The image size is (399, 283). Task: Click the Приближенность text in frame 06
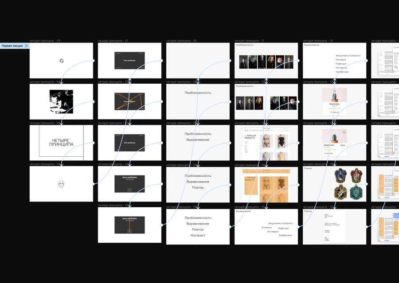click(198, 93)
